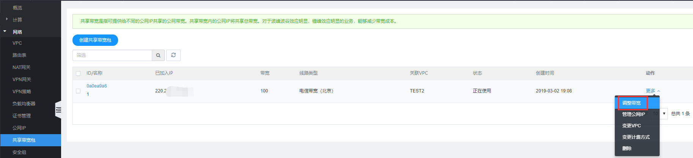Click the 线路类型 column header
Screen dimensions: 693x158
(x=309, y=73)
